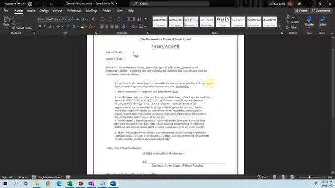Click Replace in Editing group
The image size is (335, 188).
coord(293,22)
